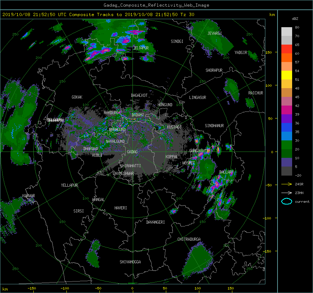The height and width of the screenshot is (293, 313).
Task: Click the JEVARGI city label
Action: 215,33
